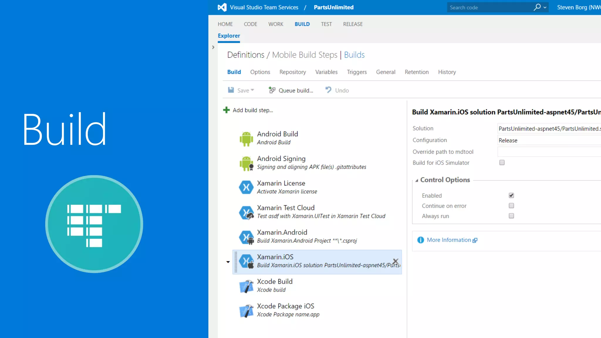Select the Xcode Build hammer icon
Viewport: 601px width, 338px height.
pyautogui.click(x=246, y=286)
